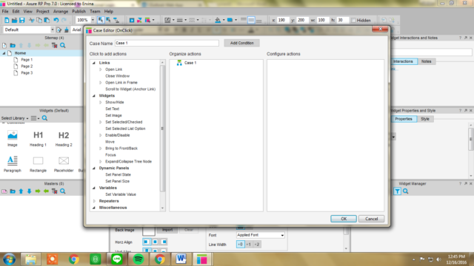Click the Add Condition button

pyautogui.click(x=242, y=43)
